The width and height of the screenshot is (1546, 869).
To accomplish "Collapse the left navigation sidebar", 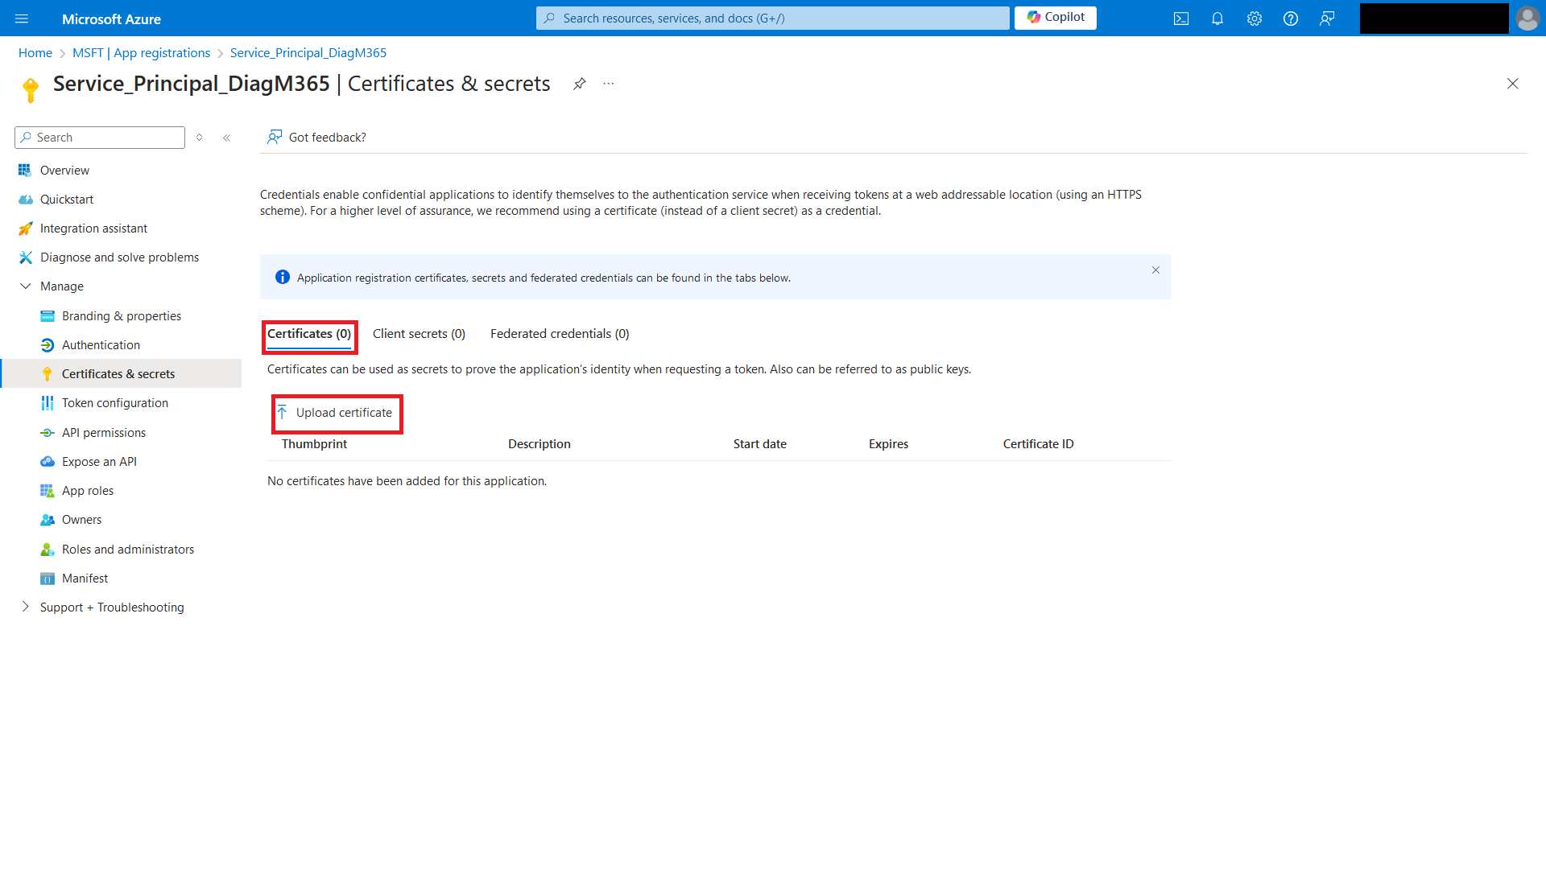I will pyautogui.click(x=227, y=138).
